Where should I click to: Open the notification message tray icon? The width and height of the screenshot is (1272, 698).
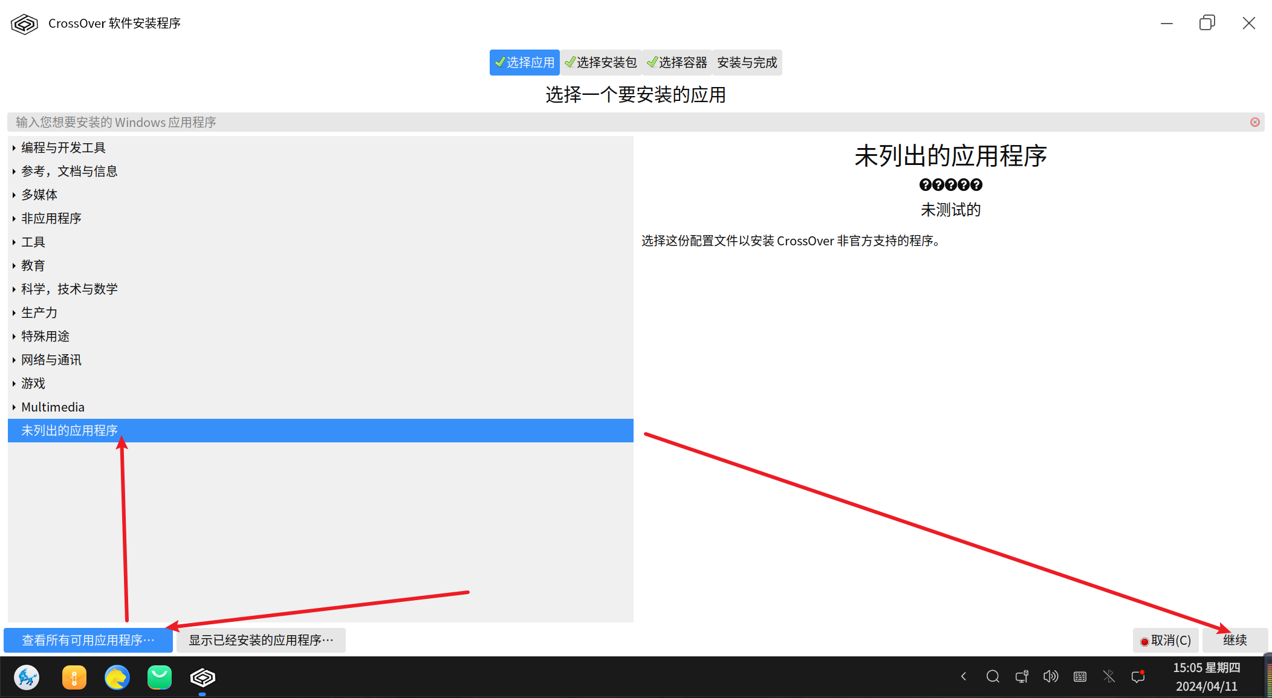pyautogui.click(x=1138, y=677)
